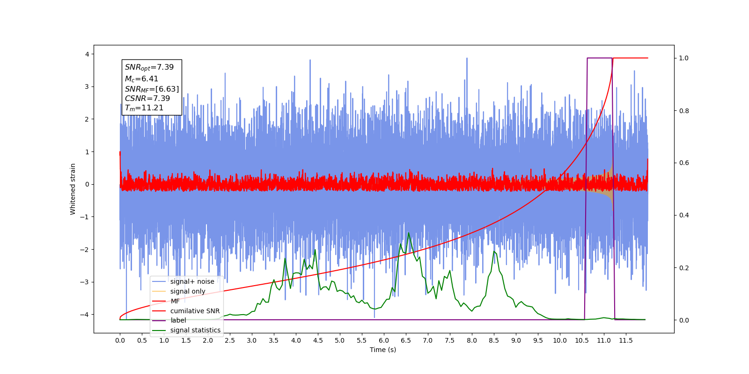Click the 7.0 tick on the time axis
Image resolution: width=749 pixels, height=374 pixels.
coord(428,340)
